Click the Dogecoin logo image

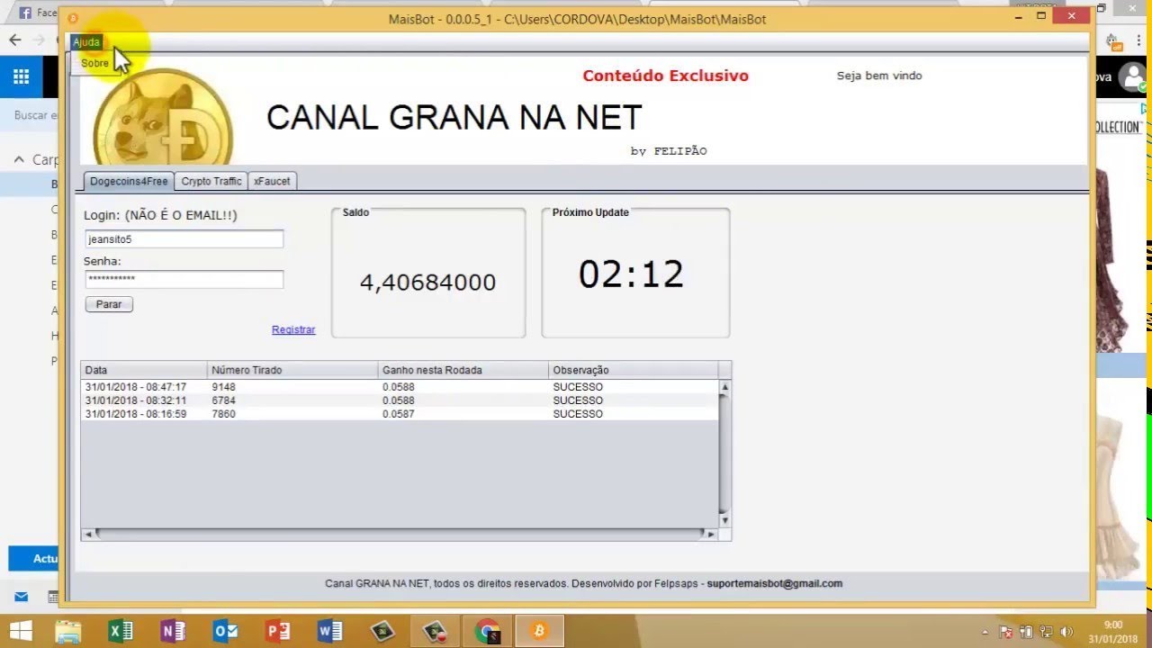[x=163, y=117]
